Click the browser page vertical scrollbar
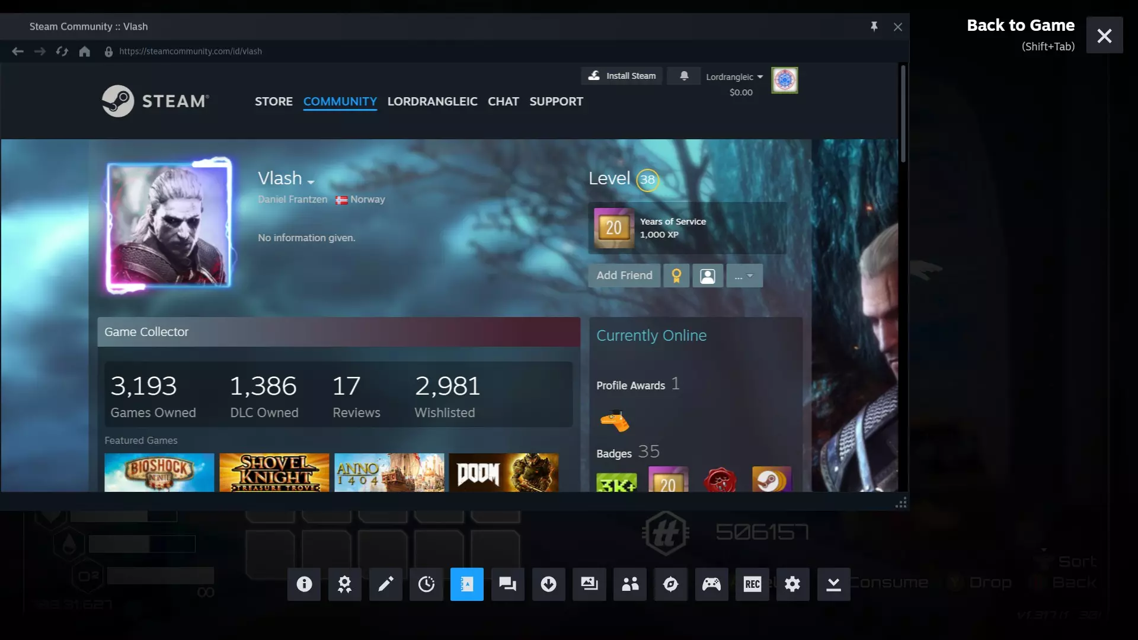The height and width of the screenshot is (640, 1138). pyautogui.click(x=903, y=113)
